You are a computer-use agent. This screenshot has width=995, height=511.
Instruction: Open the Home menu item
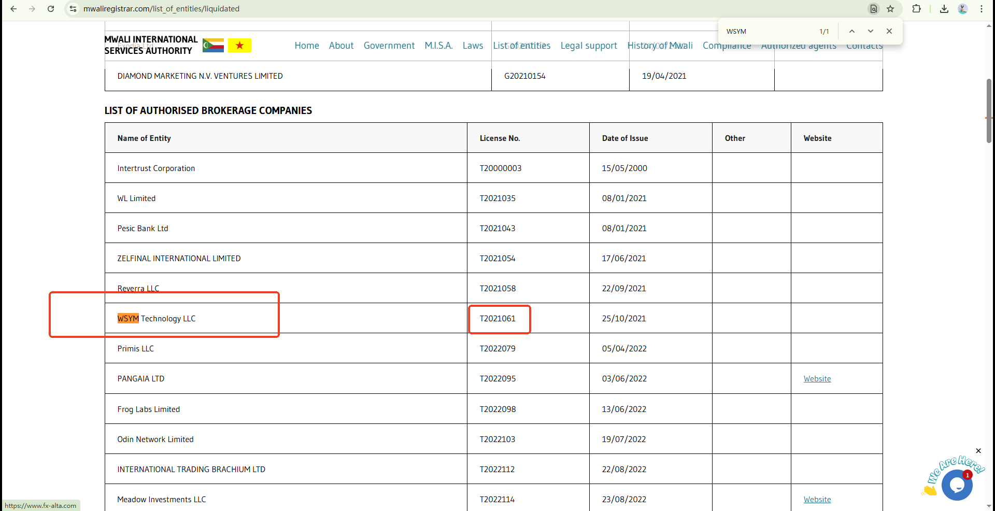point(307,46)
